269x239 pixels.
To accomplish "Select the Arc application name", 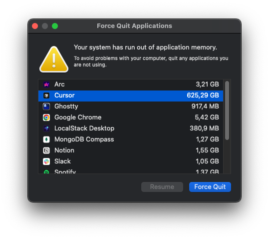I will pyautogui.click(x=59, y=84).
